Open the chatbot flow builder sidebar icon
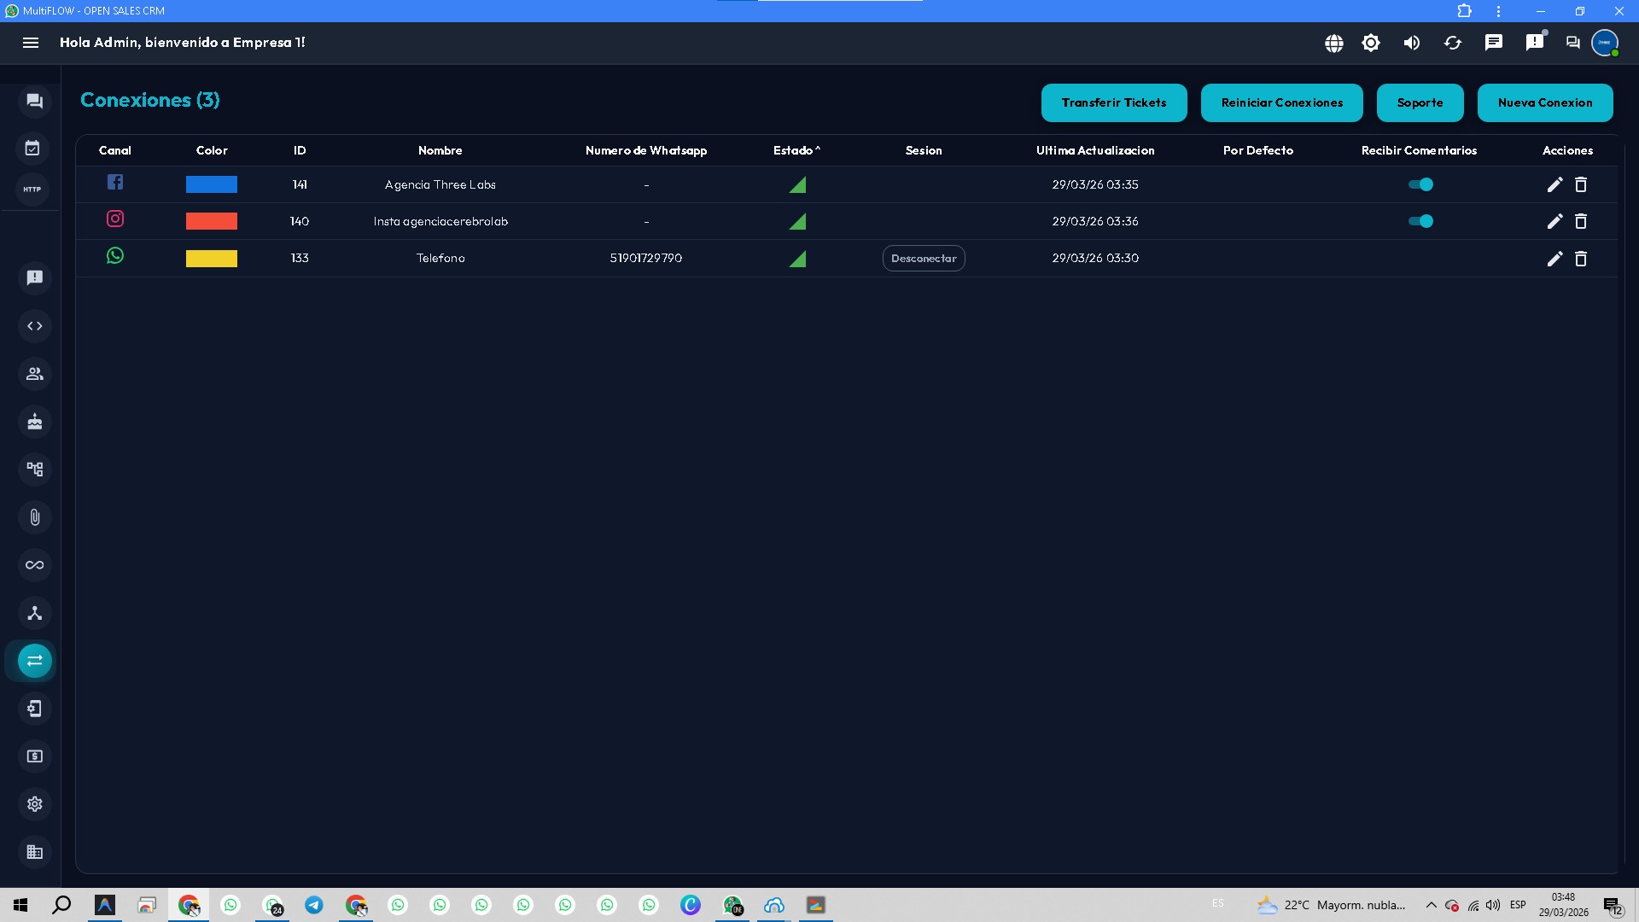1639x922 pixels. [34, 469]
